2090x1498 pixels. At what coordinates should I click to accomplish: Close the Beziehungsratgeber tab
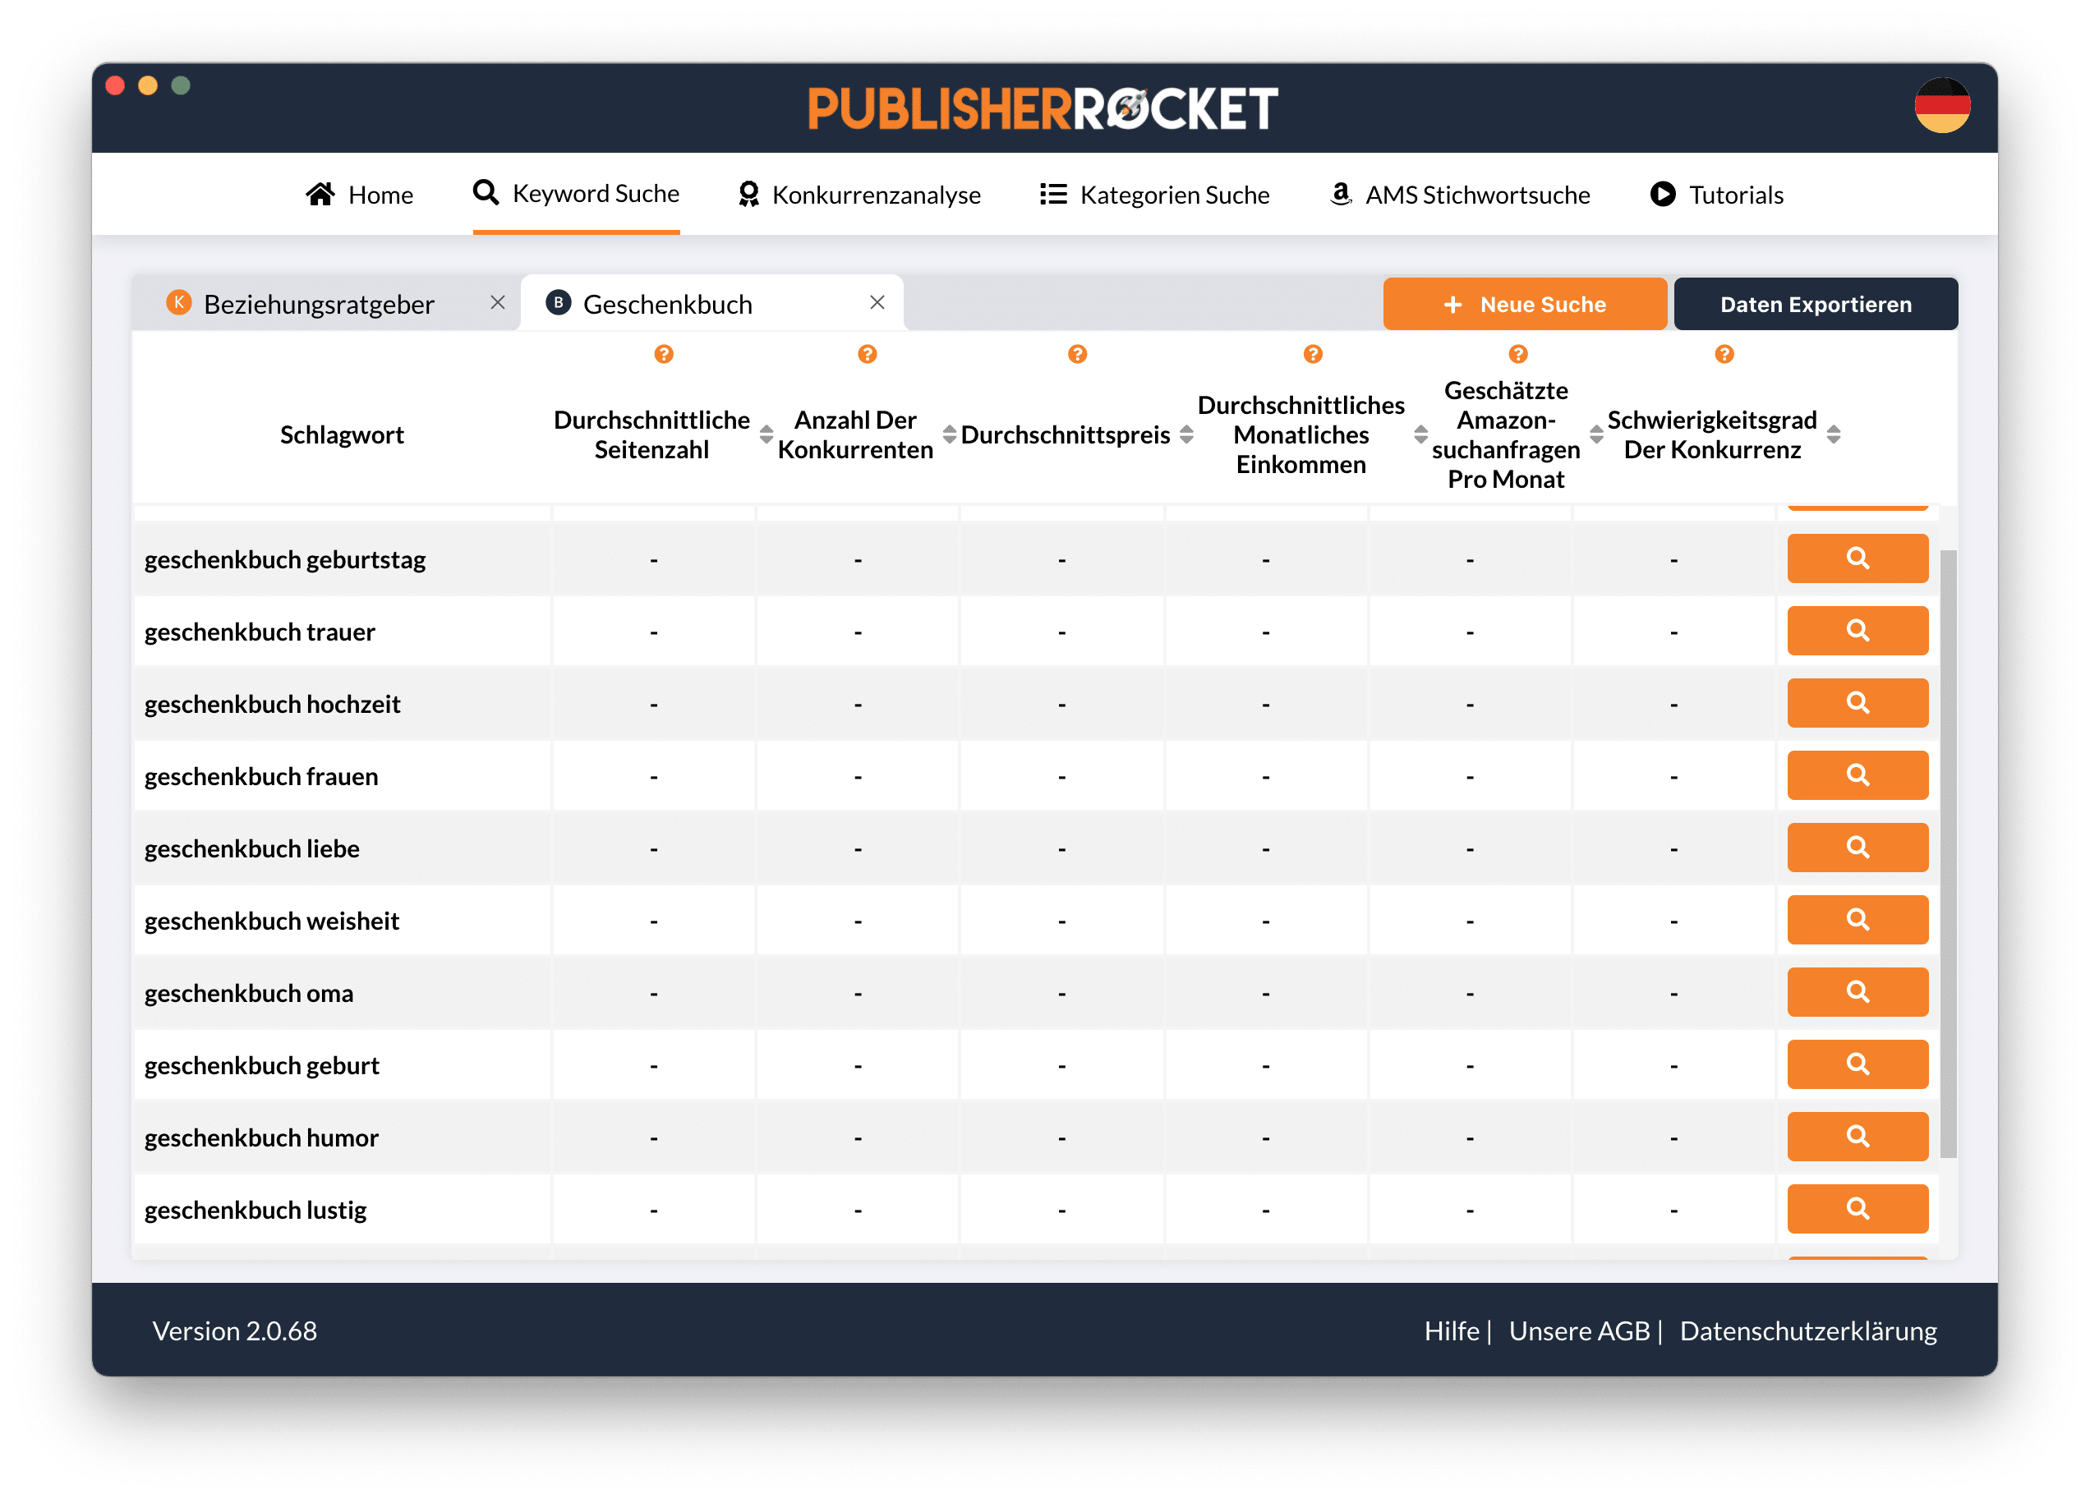pyautogui.click(x=498, y=303)
